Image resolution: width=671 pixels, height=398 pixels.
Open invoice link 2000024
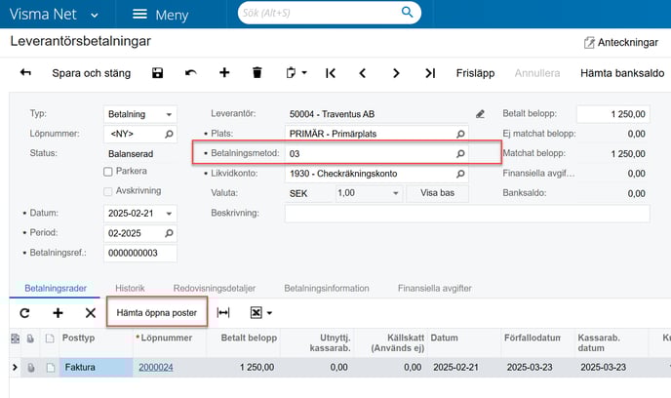coord(156,368)
